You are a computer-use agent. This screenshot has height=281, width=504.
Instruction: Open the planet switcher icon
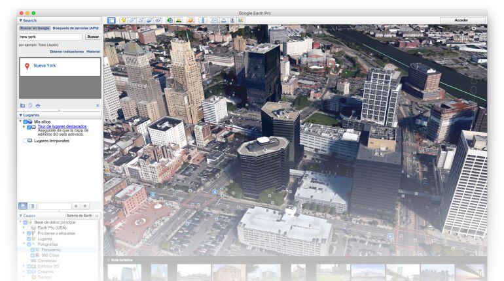(x=190, y=20)
